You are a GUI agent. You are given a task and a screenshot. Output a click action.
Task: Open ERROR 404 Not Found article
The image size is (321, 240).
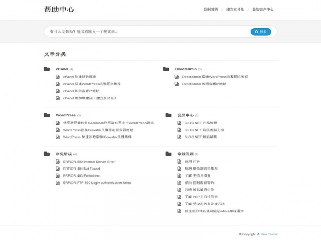81,169
